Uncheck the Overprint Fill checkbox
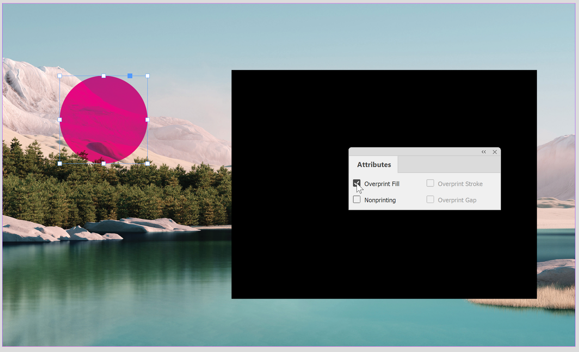The height and width of the screenshot is (352, 579). 357,183
